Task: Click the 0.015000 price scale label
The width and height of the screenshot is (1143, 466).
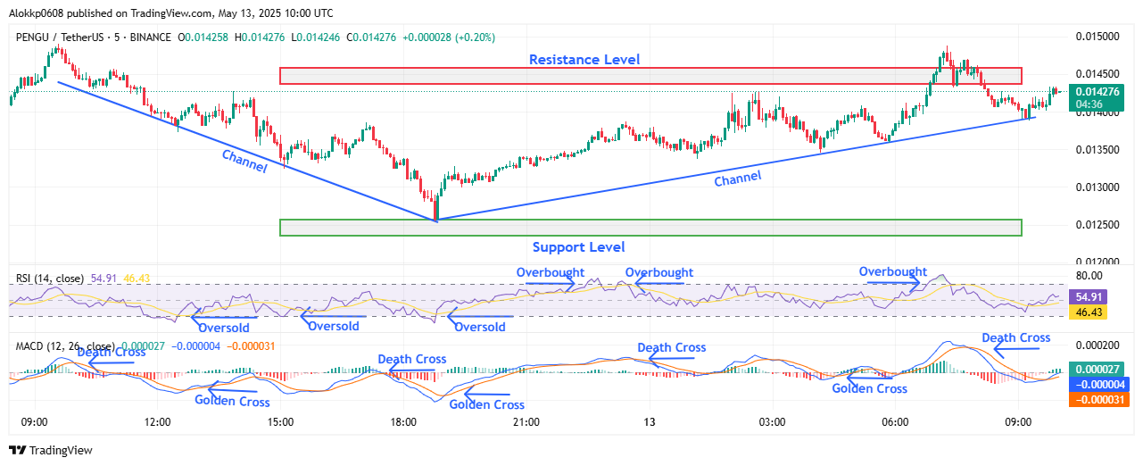Action: pyautogui.click(x=1097, y=37)
